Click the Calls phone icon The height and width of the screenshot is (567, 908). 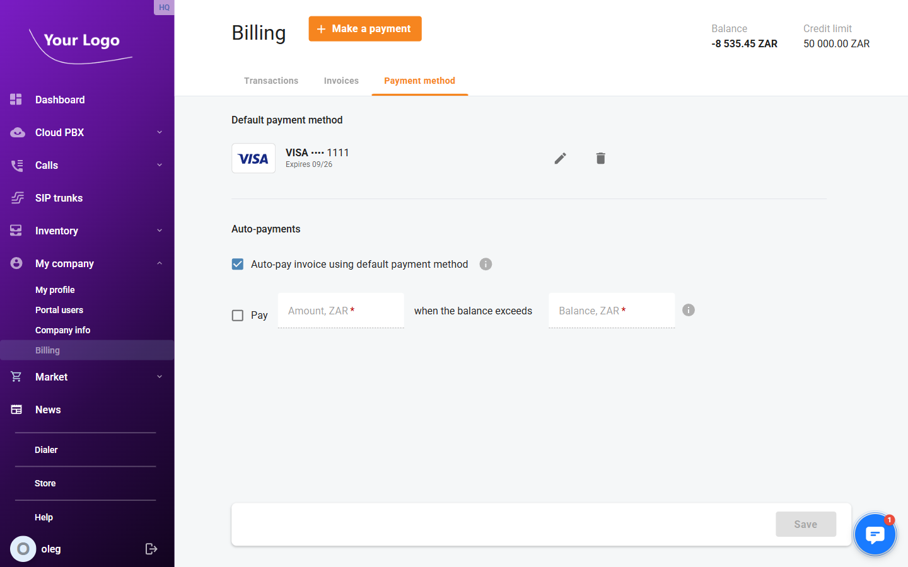(16, 165)
